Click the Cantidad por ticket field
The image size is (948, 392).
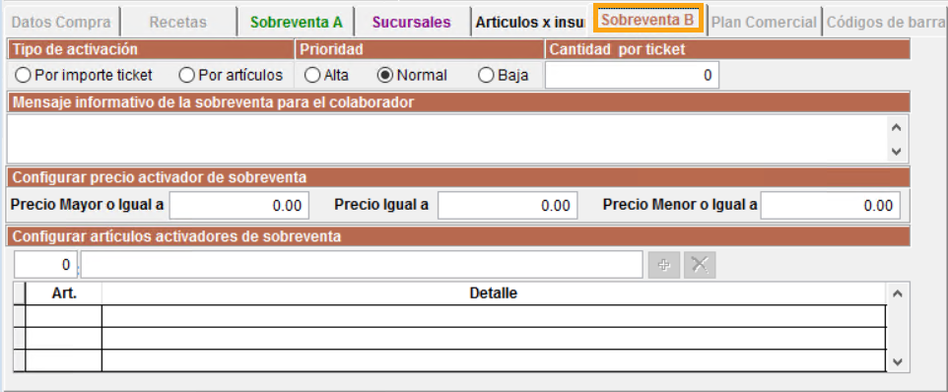pos(632,76)
